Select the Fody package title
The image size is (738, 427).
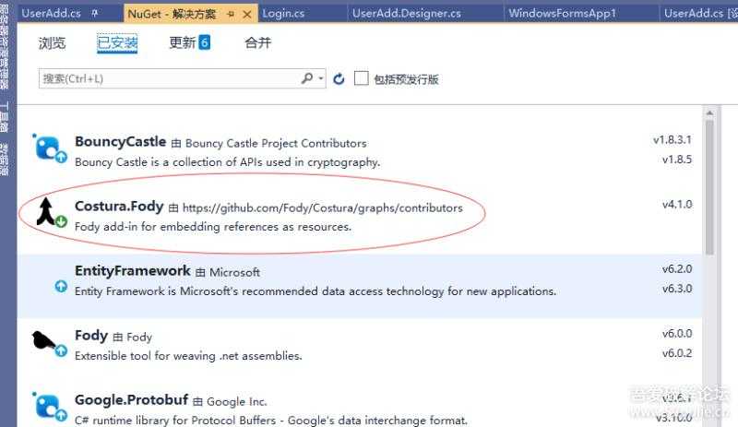coord(91,335)
